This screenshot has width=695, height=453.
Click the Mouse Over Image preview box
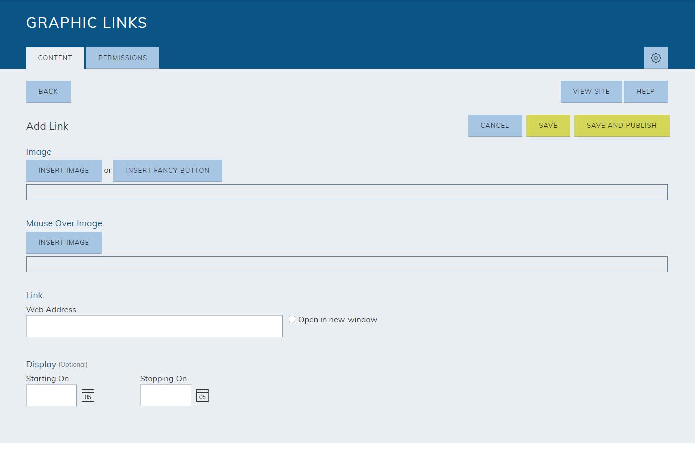(x=347, y=264)
